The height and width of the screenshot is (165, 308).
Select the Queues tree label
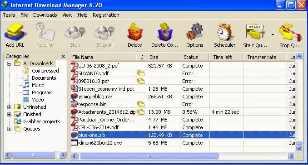point(32,129)
